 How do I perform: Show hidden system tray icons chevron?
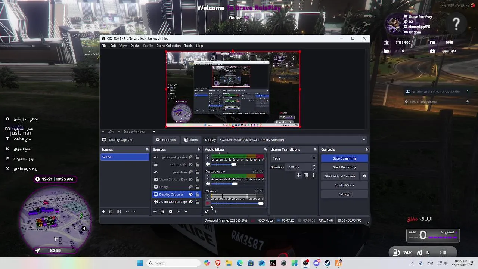click(413, 263)
